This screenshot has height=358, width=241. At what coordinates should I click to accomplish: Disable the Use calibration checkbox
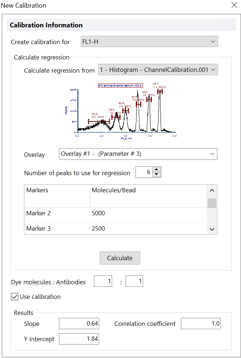click(14, 297)
